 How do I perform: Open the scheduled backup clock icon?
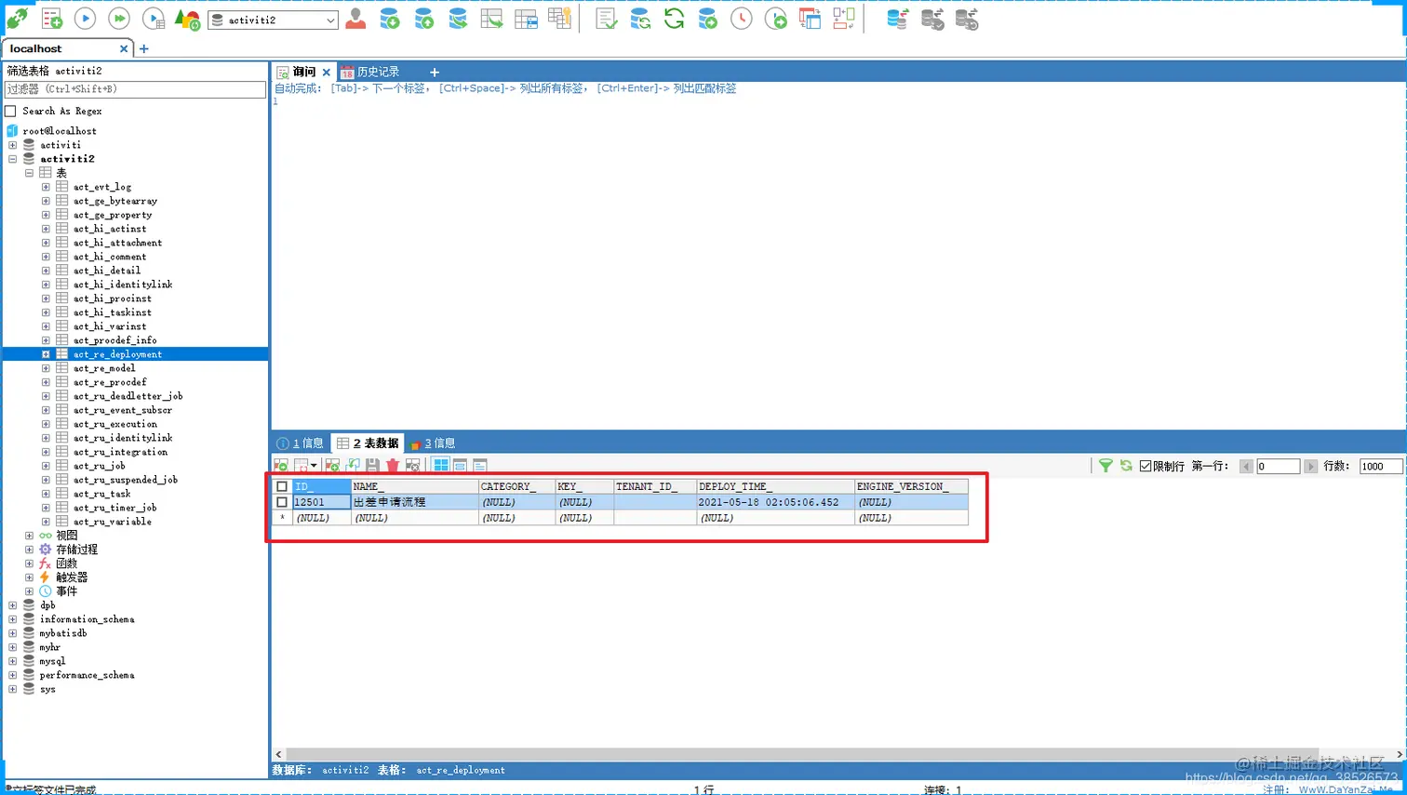click(x=742, y=19)
